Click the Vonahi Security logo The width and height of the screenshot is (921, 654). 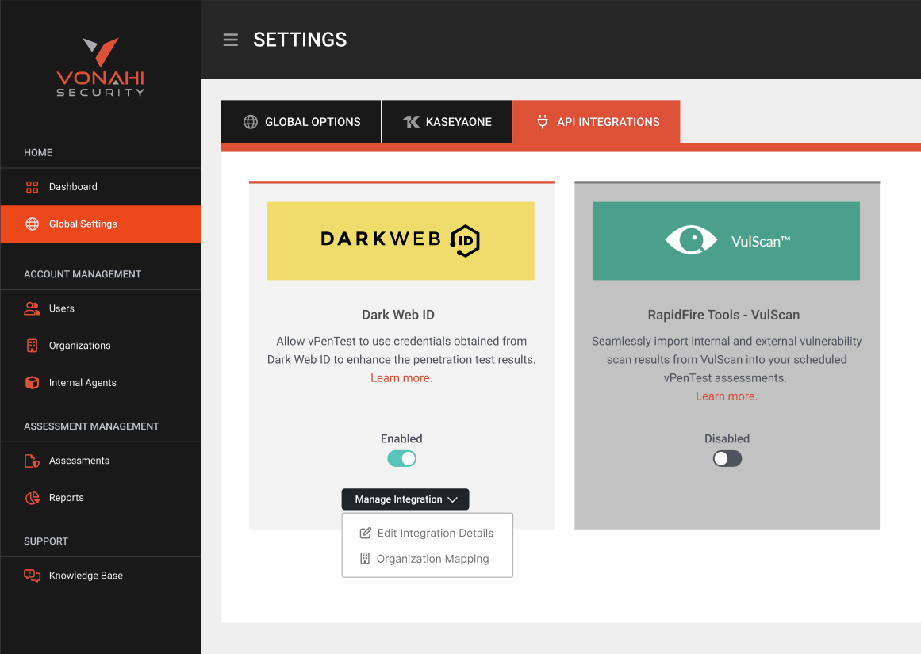(x=101, y=67)
